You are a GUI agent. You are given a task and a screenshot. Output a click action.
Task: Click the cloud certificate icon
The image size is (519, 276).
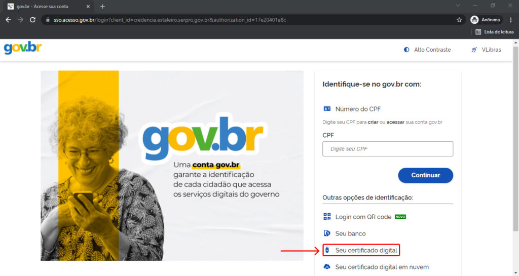tap(327, 267)
